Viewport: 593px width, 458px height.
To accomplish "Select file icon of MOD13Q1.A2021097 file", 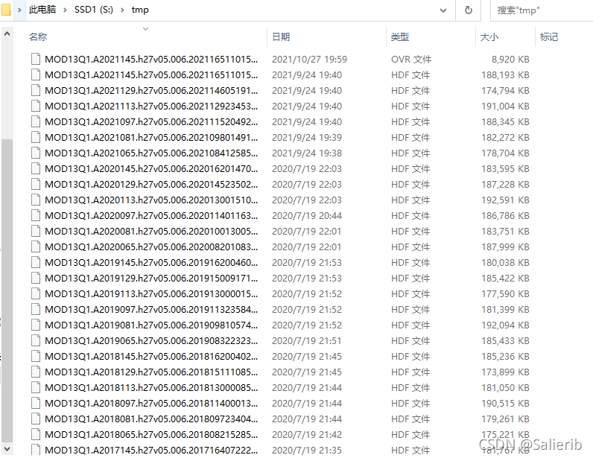I will point(36,122).
